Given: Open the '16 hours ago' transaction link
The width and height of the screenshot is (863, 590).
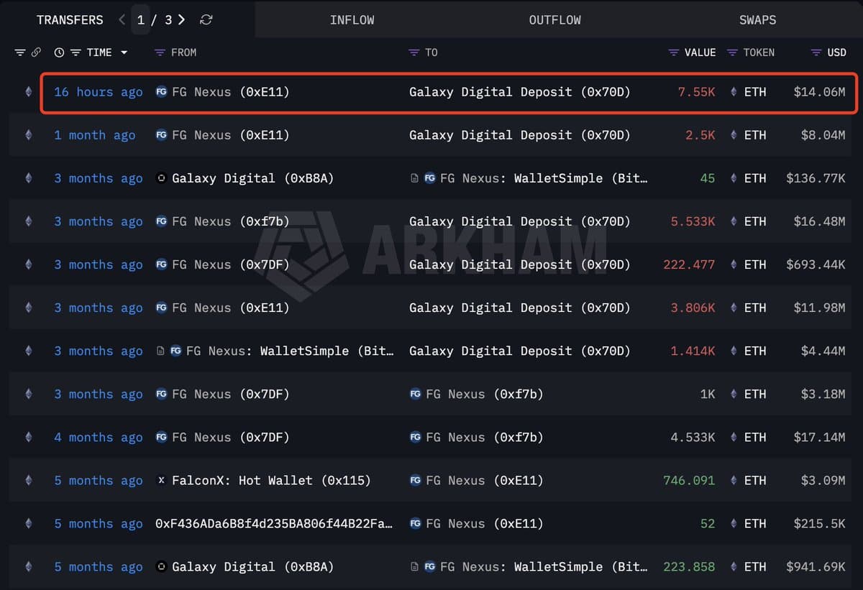Looking at the screenshot, I should pos(99,92).
